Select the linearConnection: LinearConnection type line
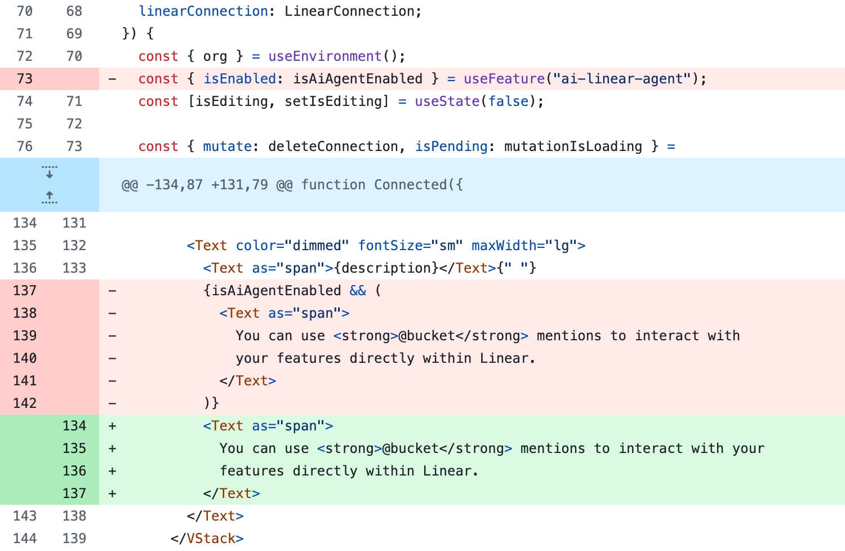Viewport: 845px width, 551px height. tap(280, 11)
